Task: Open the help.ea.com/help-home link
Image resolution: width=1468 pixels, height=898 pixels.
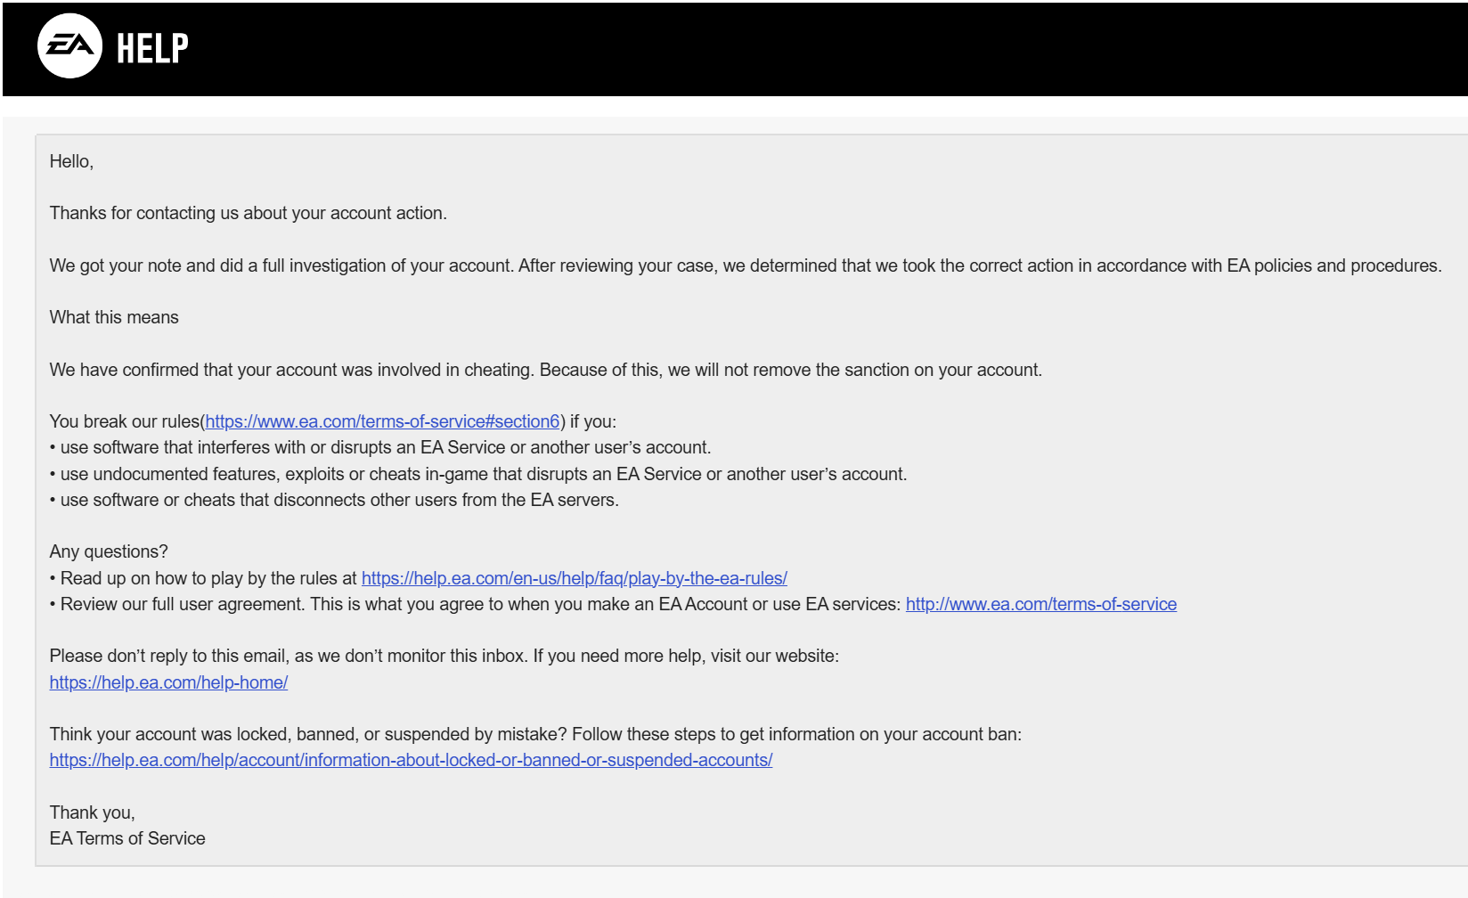Action: pos(168,682)
